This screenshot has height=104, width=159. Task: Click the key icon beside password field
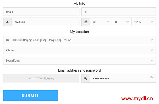(x=86, y=78)
